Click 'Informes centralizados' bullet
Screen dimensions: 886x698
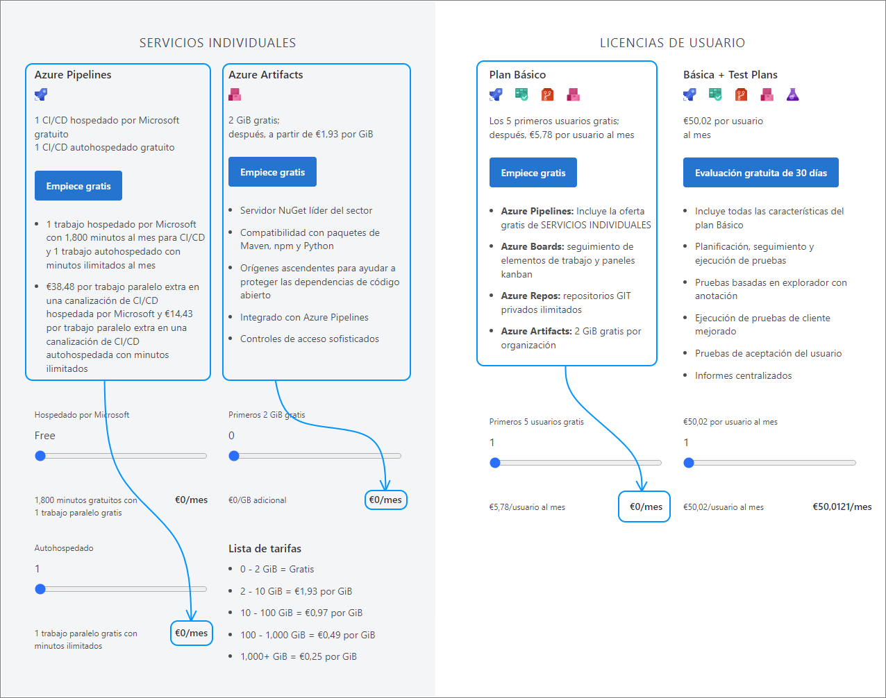[x=743, y=375]
